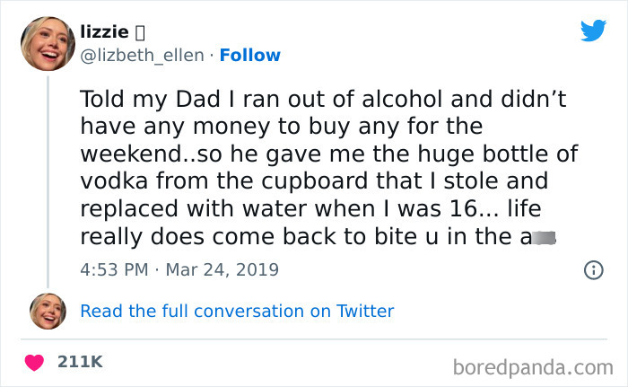Click the small avatar beside conversation link
Screen dimensions: 628x387
click(x=48, y=311)
